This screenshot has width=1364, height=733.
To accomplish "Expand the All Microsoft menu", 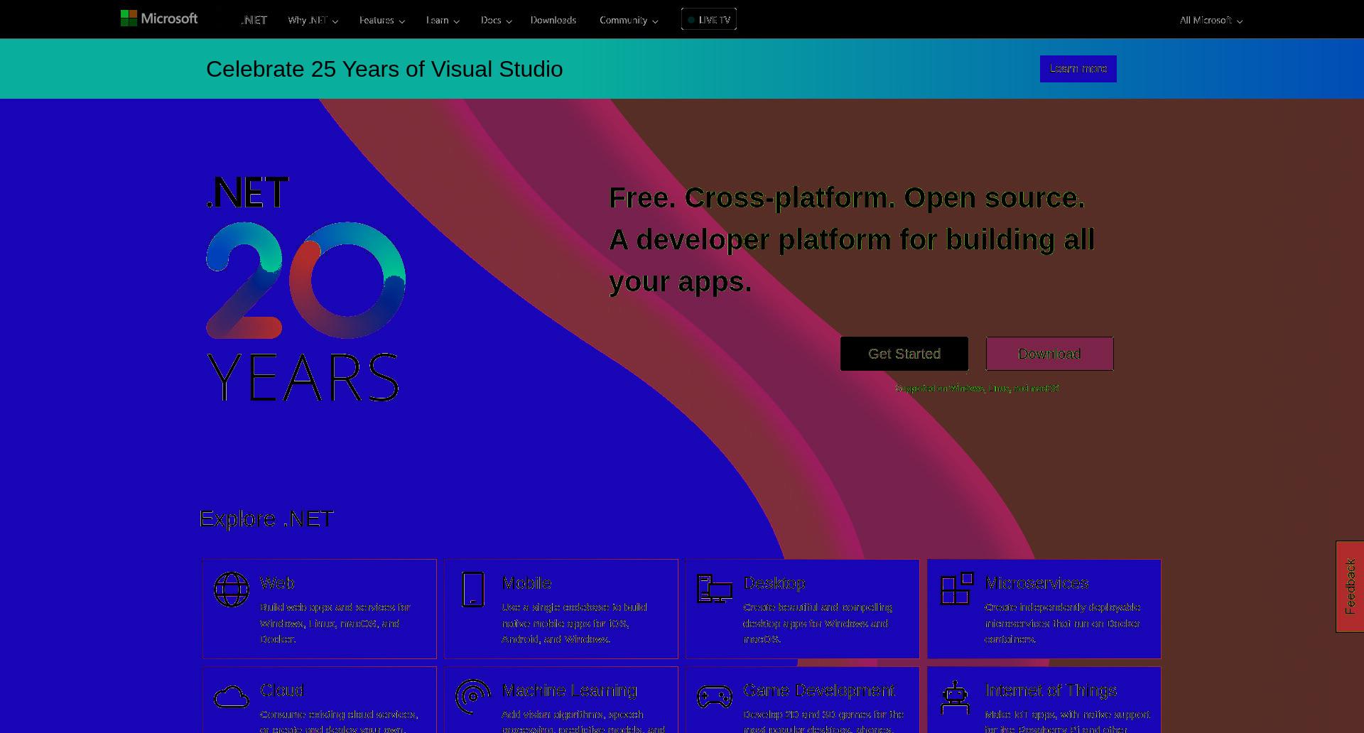I will (x=1211, y=20).
